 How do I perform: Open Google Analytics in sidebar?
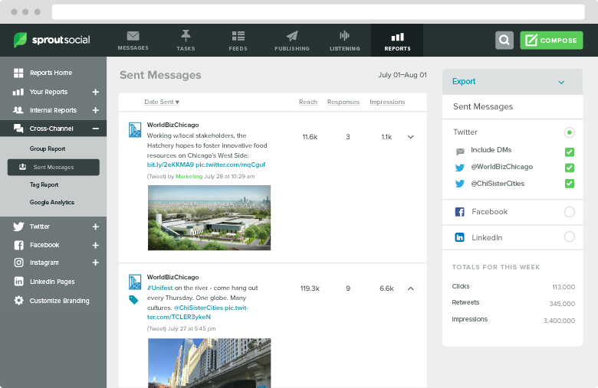coord(52,202)
